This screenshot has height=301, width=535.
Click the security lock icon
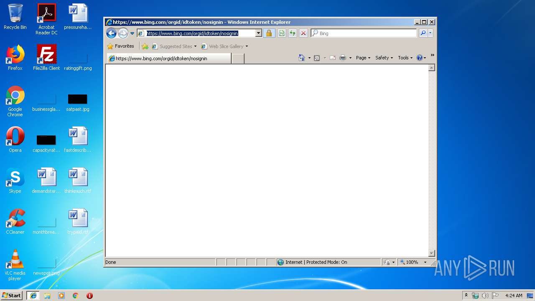[269, 33]
